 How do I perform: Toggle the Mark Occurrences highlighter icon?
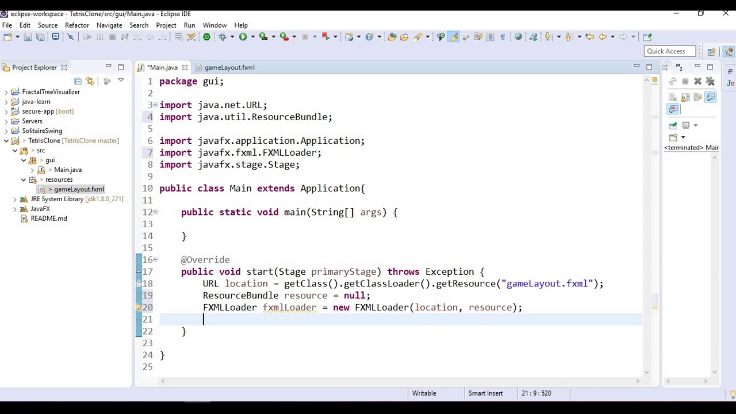click(x=454, y=37)
